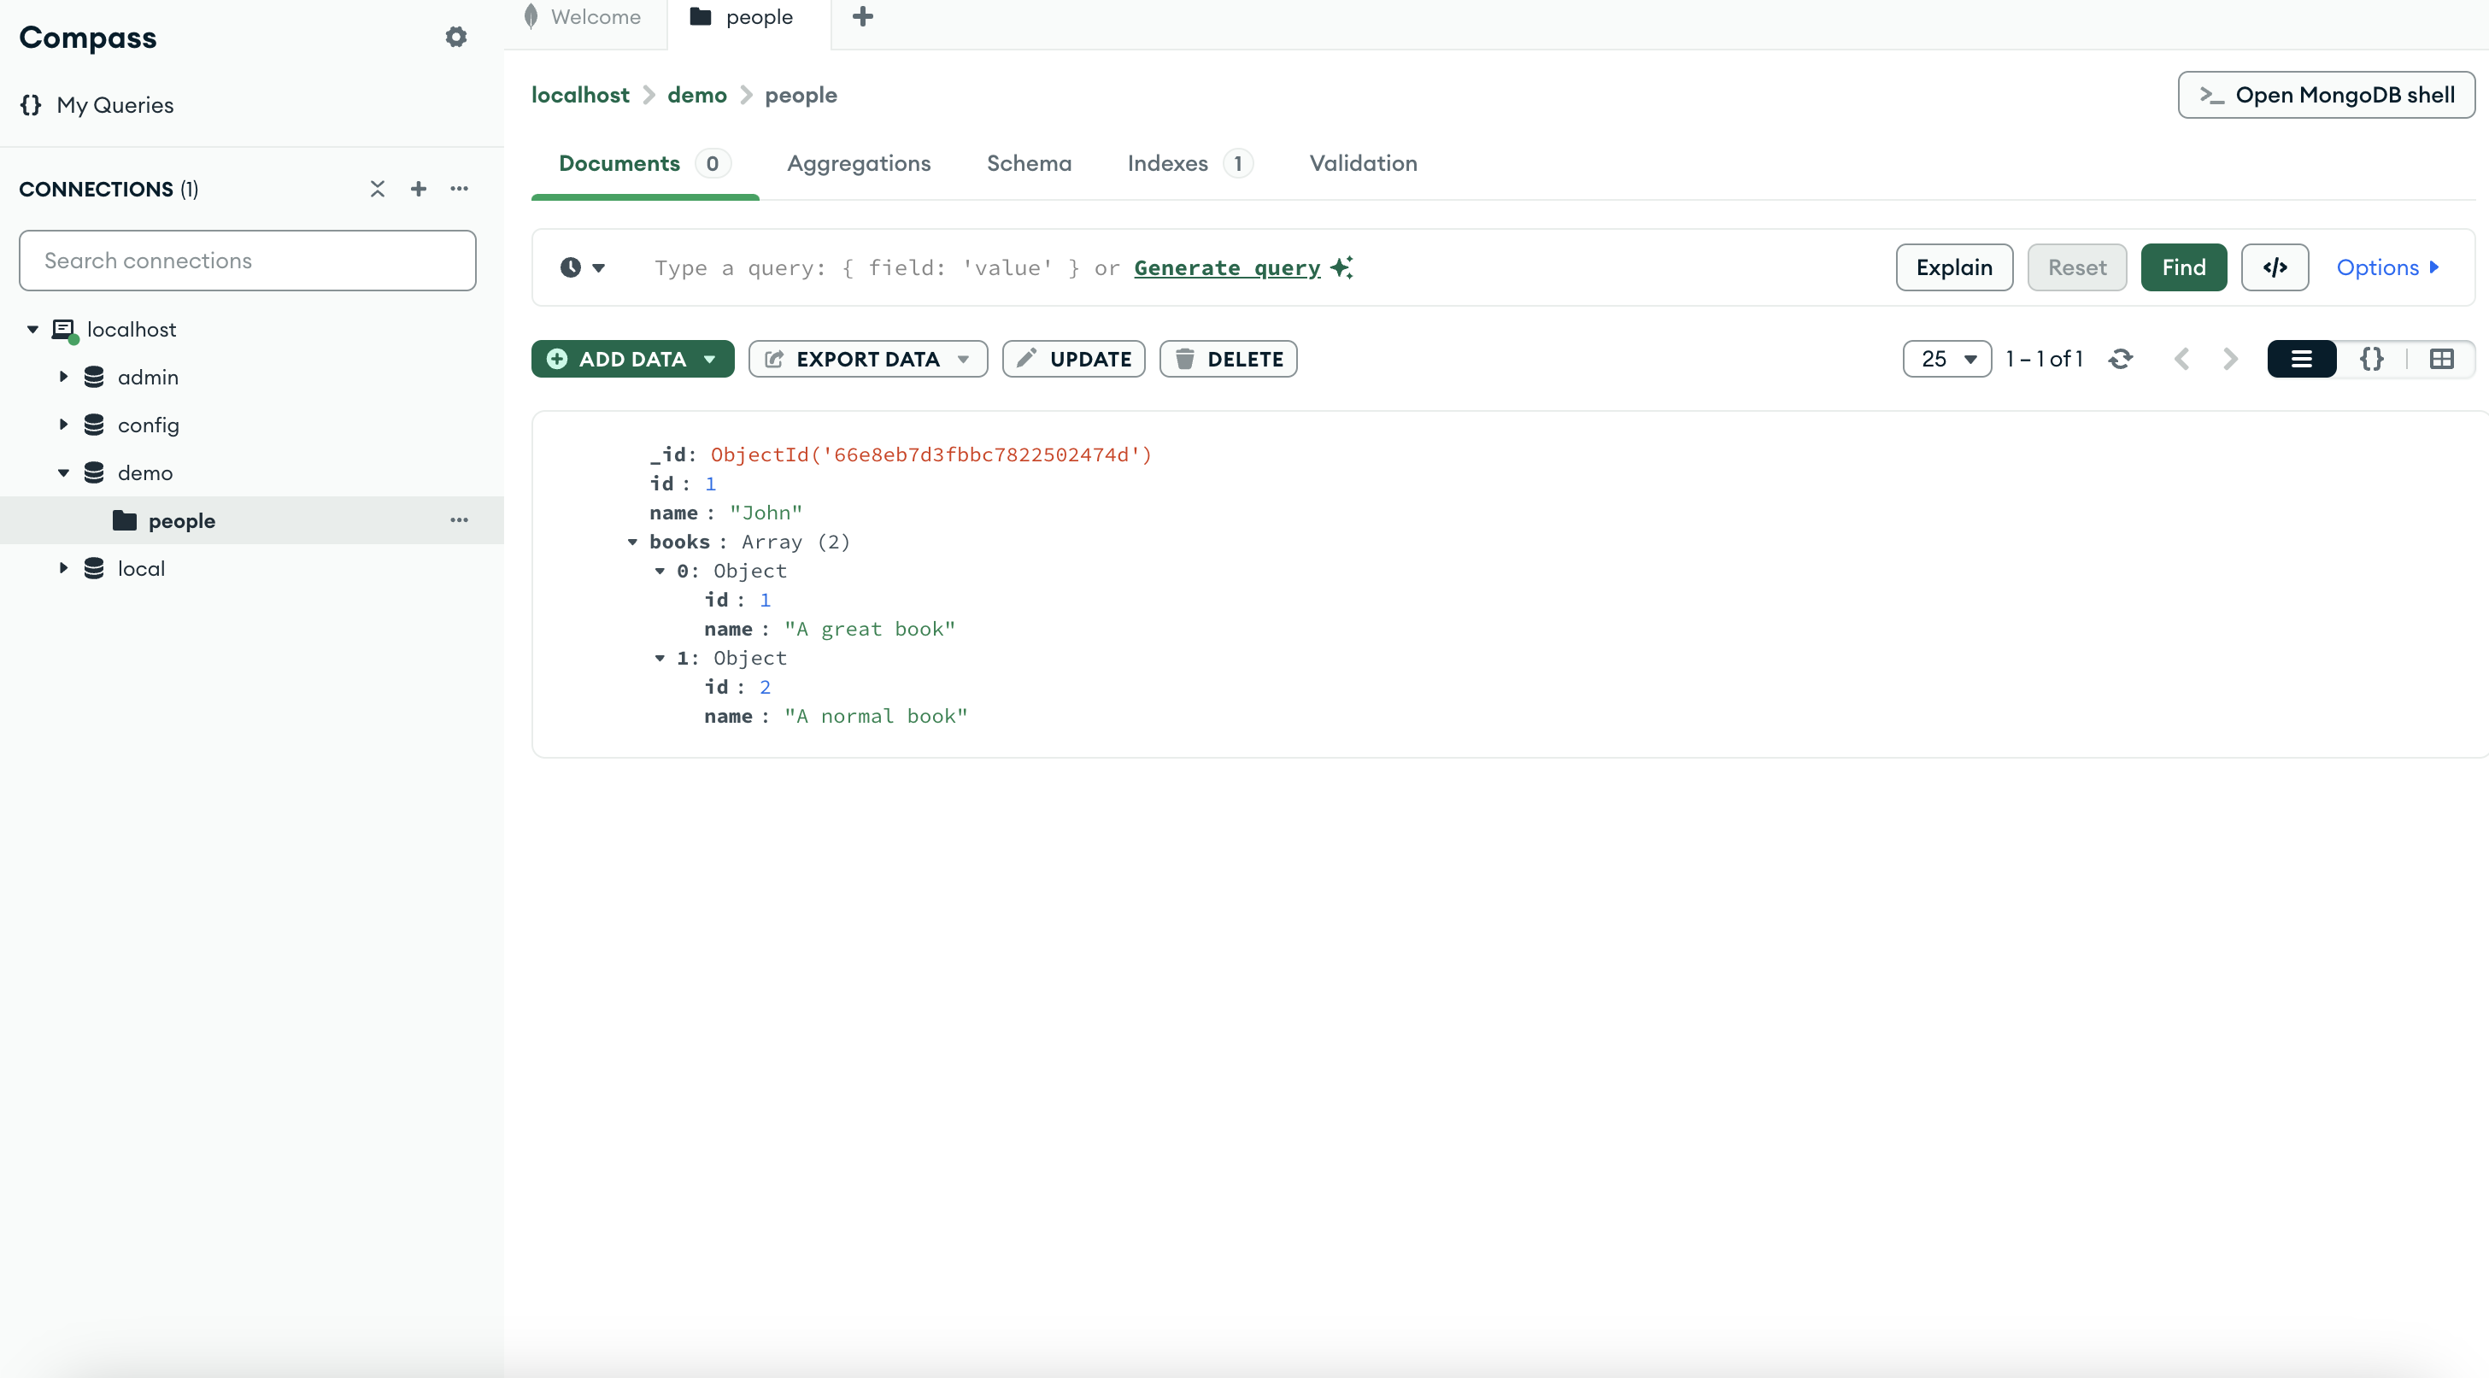Image resolution: width=2489 pixels, height=1378 pixels.
Task: Open Compass settings gear
Action: (456, 37)
